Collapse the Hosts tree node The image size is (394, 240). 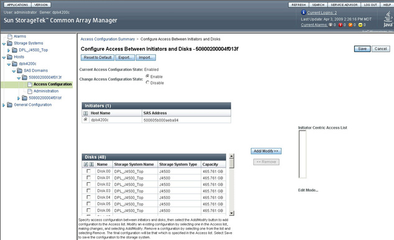point(4,58)
